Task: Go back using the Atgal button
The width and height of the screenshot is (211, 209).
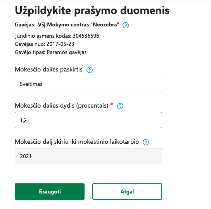Action: click(x=127, y=192)
